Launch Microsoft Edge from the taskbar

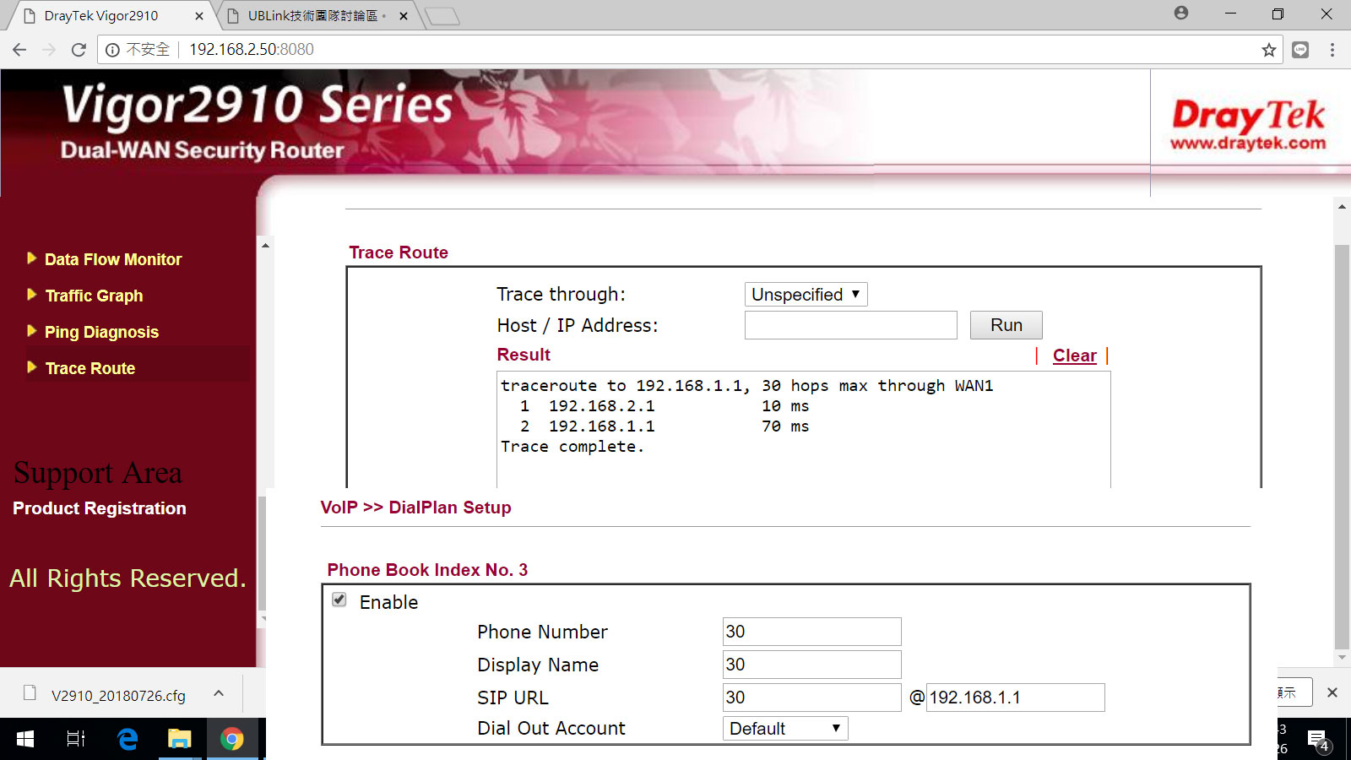tap(128, 739)
